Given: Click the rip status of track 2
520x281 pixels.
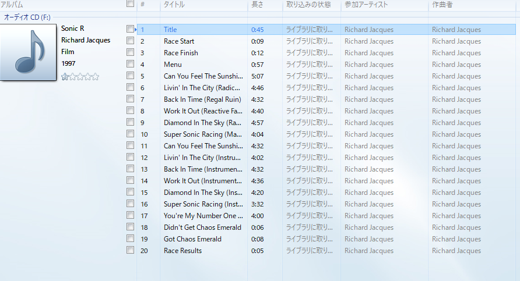Looking at the screenshot, I should pos(309,41).
